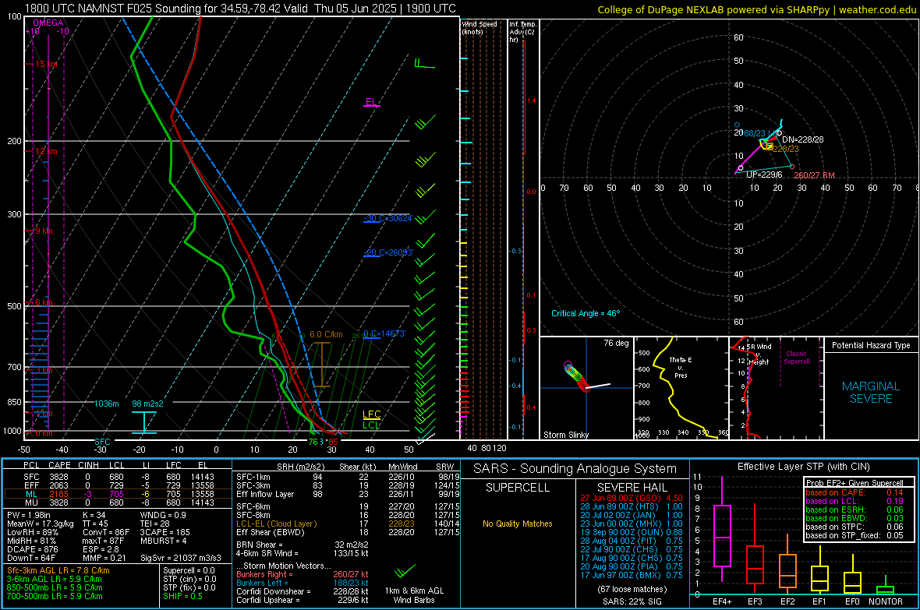Click the DN=228/28 label on the hodograph
This screenshot has width=920, height=610.
coord(802,139)
